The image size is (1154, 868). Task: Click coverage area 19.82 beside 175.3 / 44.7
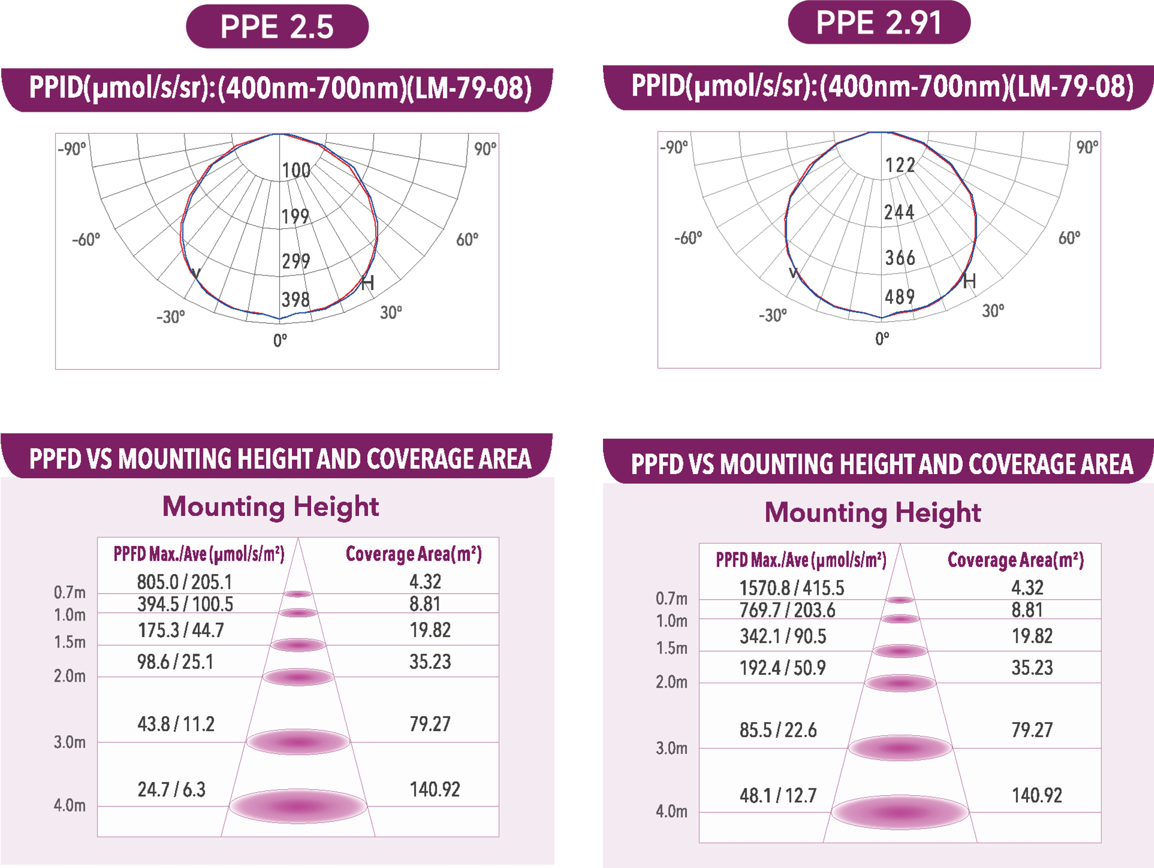[x=430, y=630]
